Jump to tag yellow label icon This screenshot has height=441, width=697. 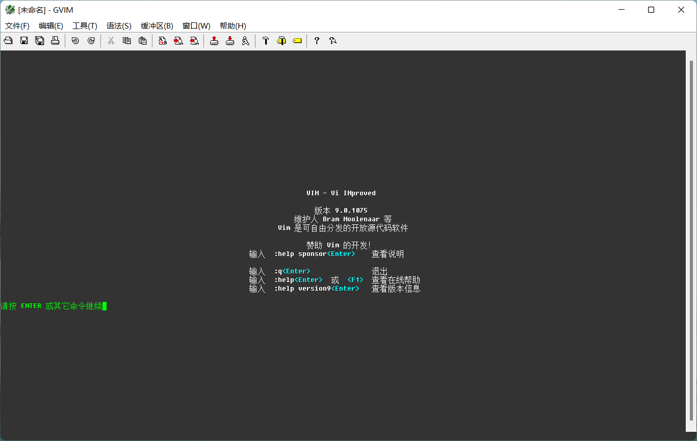pyautogui.click(x=297, y=41)
